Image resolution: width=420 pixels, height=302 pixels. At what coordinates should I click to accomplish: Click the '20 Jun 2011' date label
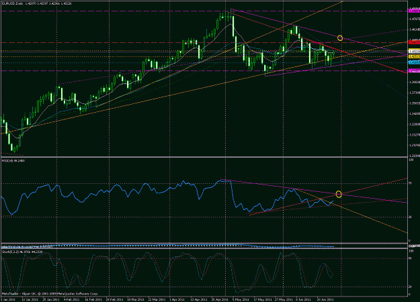325,299
